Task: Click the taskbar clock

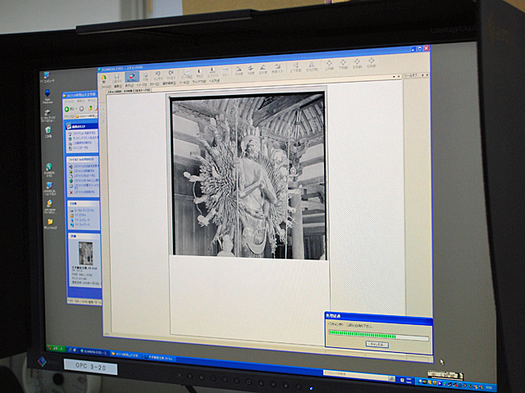Action: [489, 388]
